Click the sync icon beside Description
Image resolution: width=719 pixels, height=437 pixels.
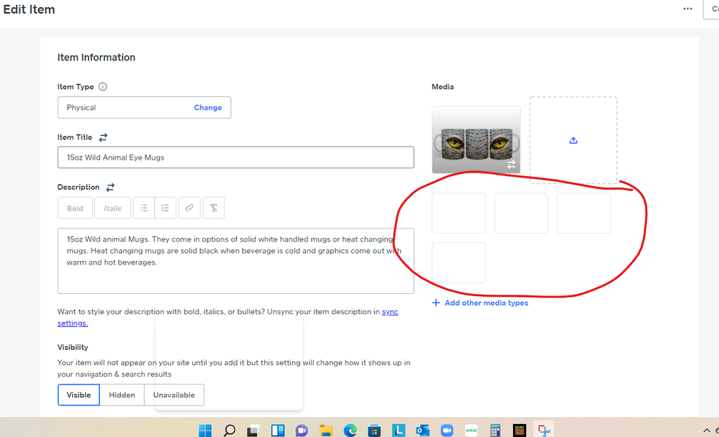click(x=110, y=187)
